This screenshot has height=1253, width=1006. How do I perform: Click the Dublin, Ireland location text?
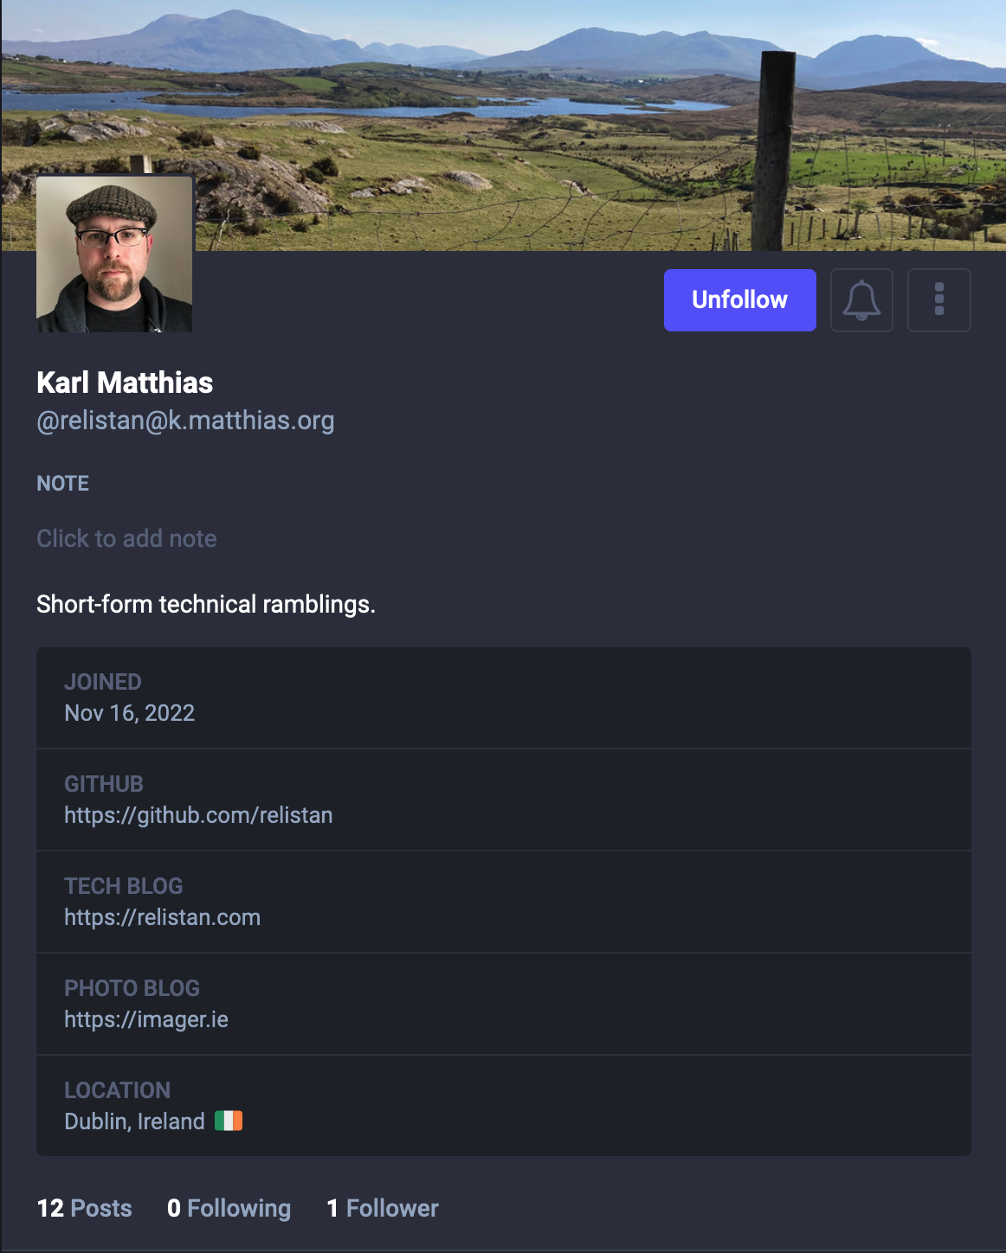pos(134,1121)
